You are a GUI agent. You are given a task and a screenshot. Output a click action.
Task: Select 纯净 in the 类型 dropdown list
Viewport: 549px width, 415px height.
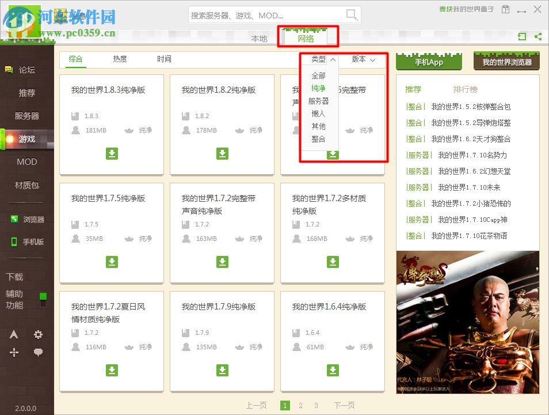click(x=318, y=89)
